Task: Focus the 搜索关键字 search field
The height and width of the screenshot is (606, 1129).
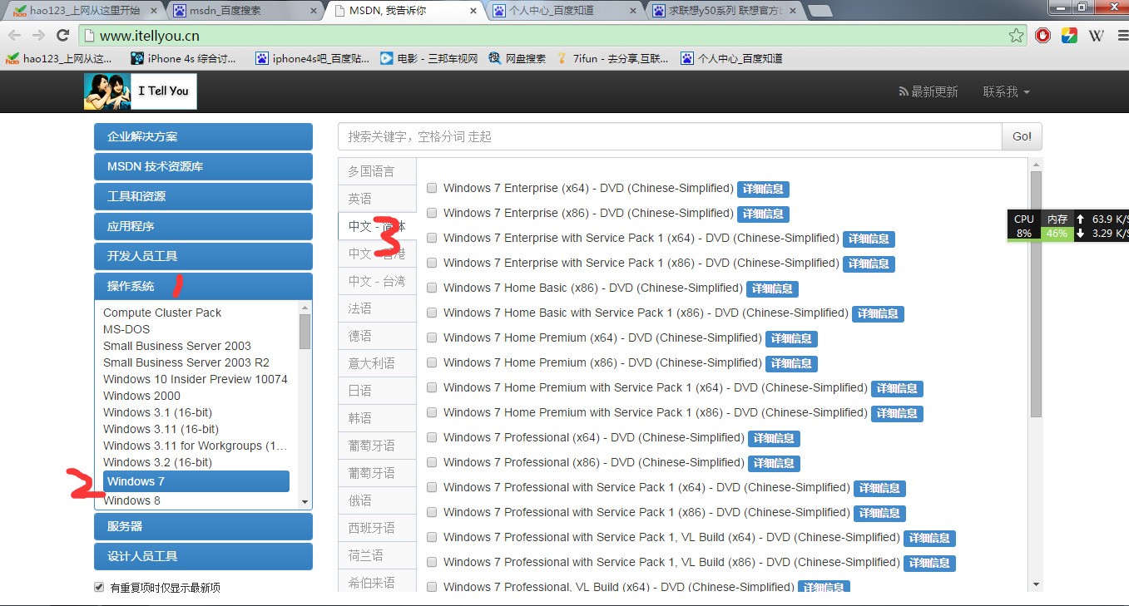Action: 670,136
